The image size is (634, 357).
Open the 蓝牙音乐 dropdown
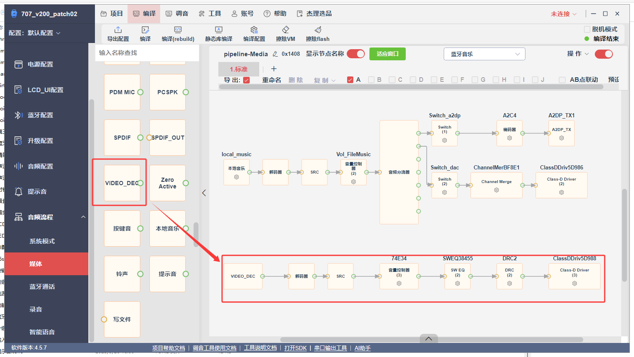(x=485, y=54)
